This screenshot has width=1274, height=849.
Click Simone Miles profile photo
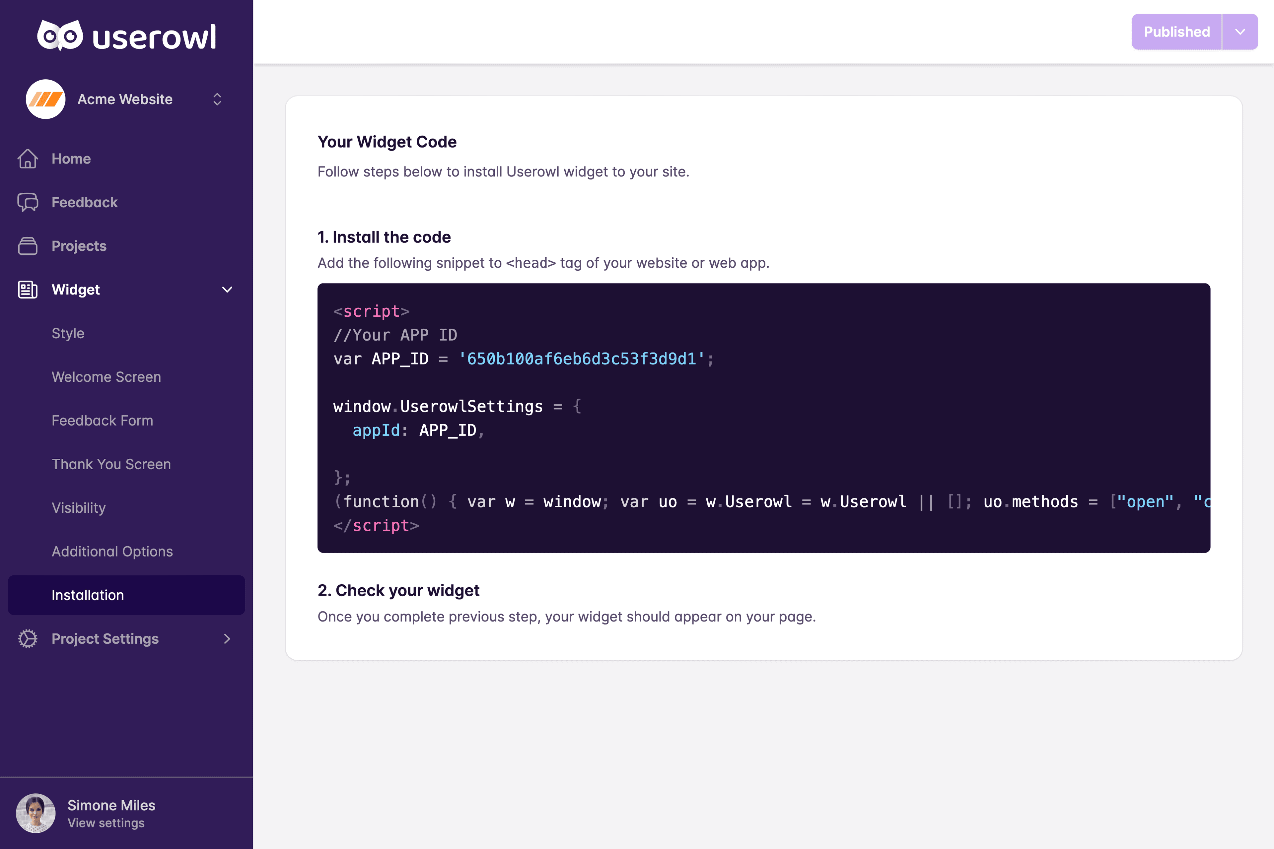pos(36,813)
